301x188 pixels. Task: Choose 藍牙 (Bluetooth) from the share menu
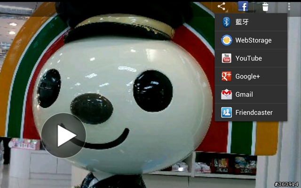pyautogui.click(x=251, y=22)
